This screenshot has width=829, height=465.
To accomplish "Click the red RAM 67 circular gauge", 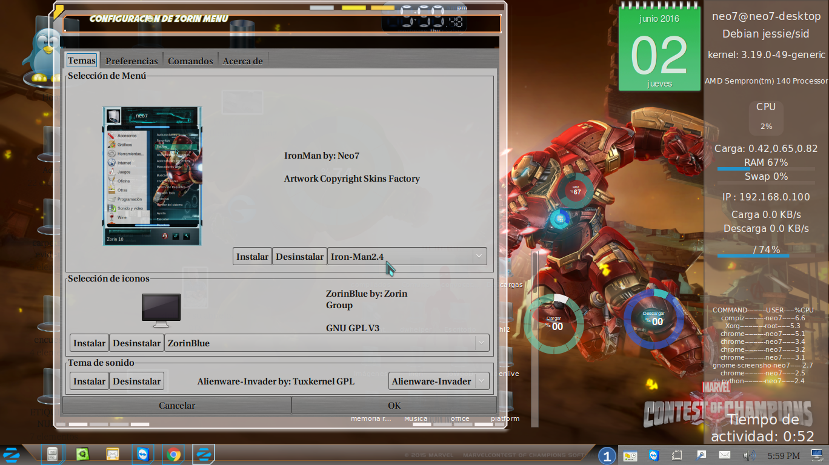I will [x=576, y=190].
